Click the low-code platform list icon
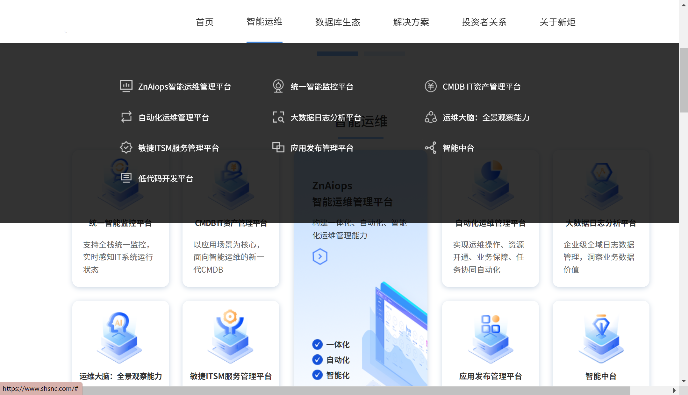Image resolution: width=688 pixels, height=395 pixels. tap(126, 178)
